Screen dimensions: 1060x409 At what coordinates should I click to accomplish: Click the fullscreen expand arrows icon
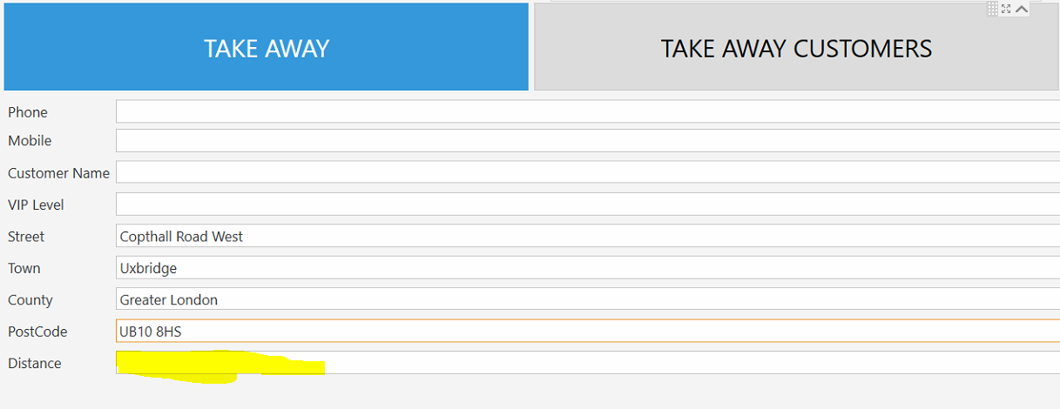click(x=1006, y=9)
